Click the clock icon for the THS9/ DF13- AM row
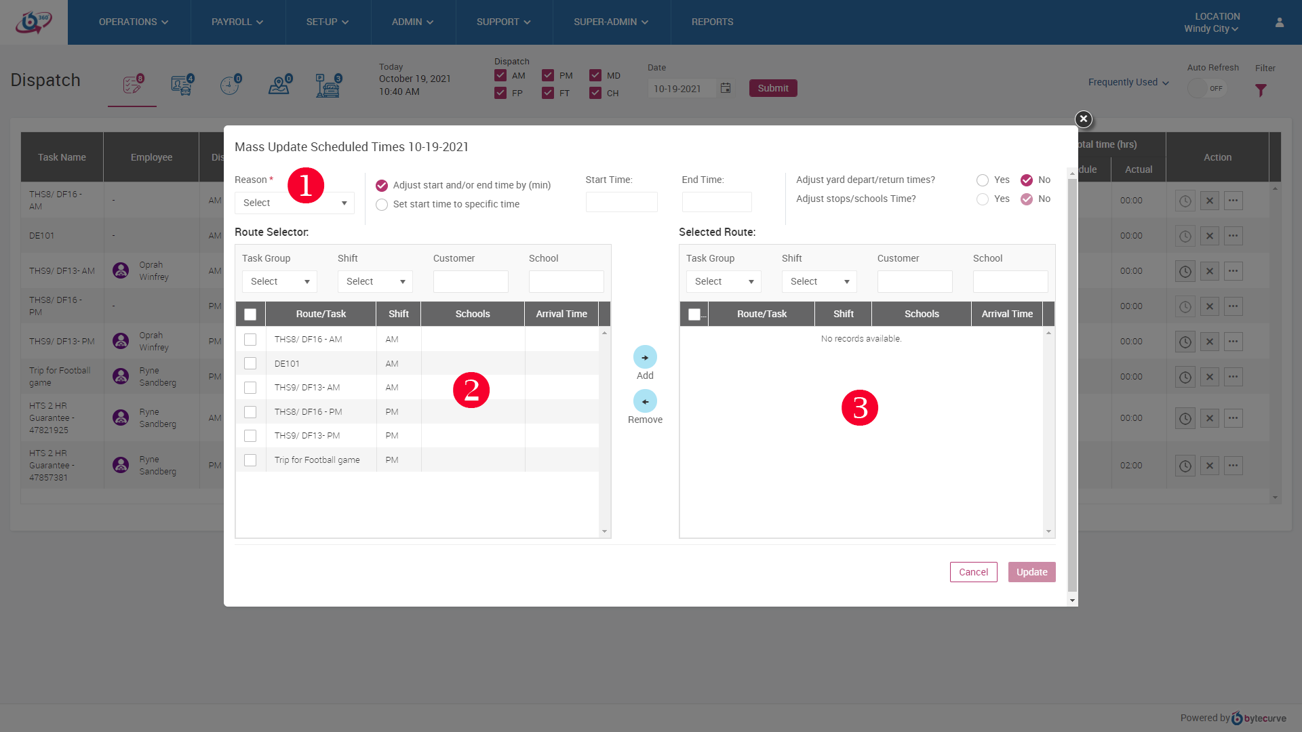 [1185, 271]
